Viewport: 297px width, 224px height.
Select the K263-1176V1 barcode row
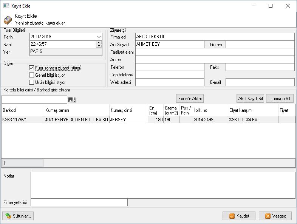click(x=22, y=120)
